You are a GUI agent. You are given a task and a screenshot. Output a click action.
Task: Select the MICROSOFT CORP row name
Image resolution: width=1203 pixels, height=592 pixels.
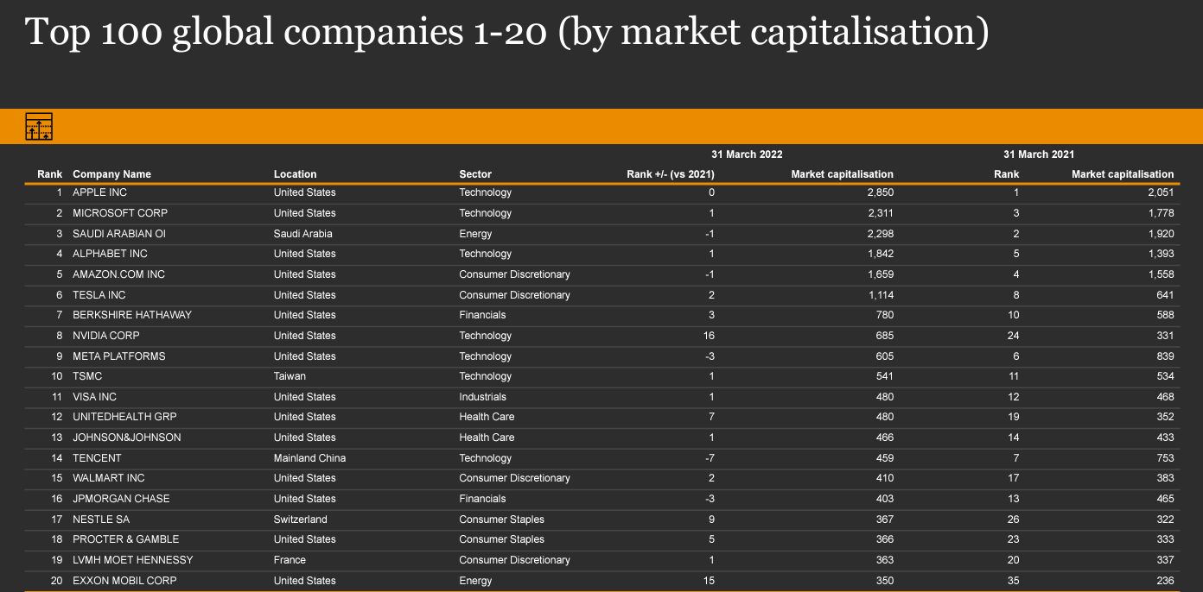click(x=120, y=213)
